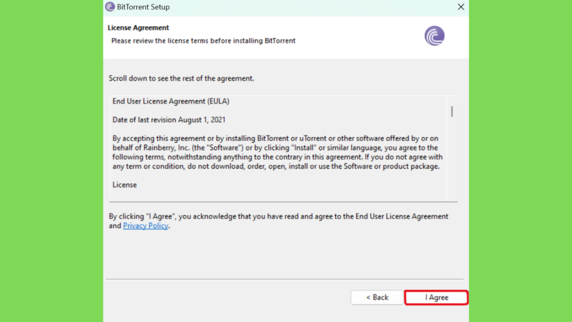Image resolution: width=572 pixels, height=322 pixels.
Task: Click the BitTorrent title bar icon
Action: click(110, 7)
